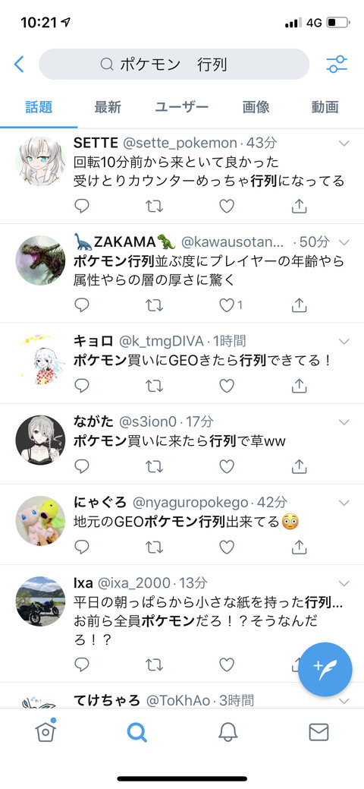364x789 pixels.
Task: Compose a new tweet with feather button
Action: coord(325,669)
